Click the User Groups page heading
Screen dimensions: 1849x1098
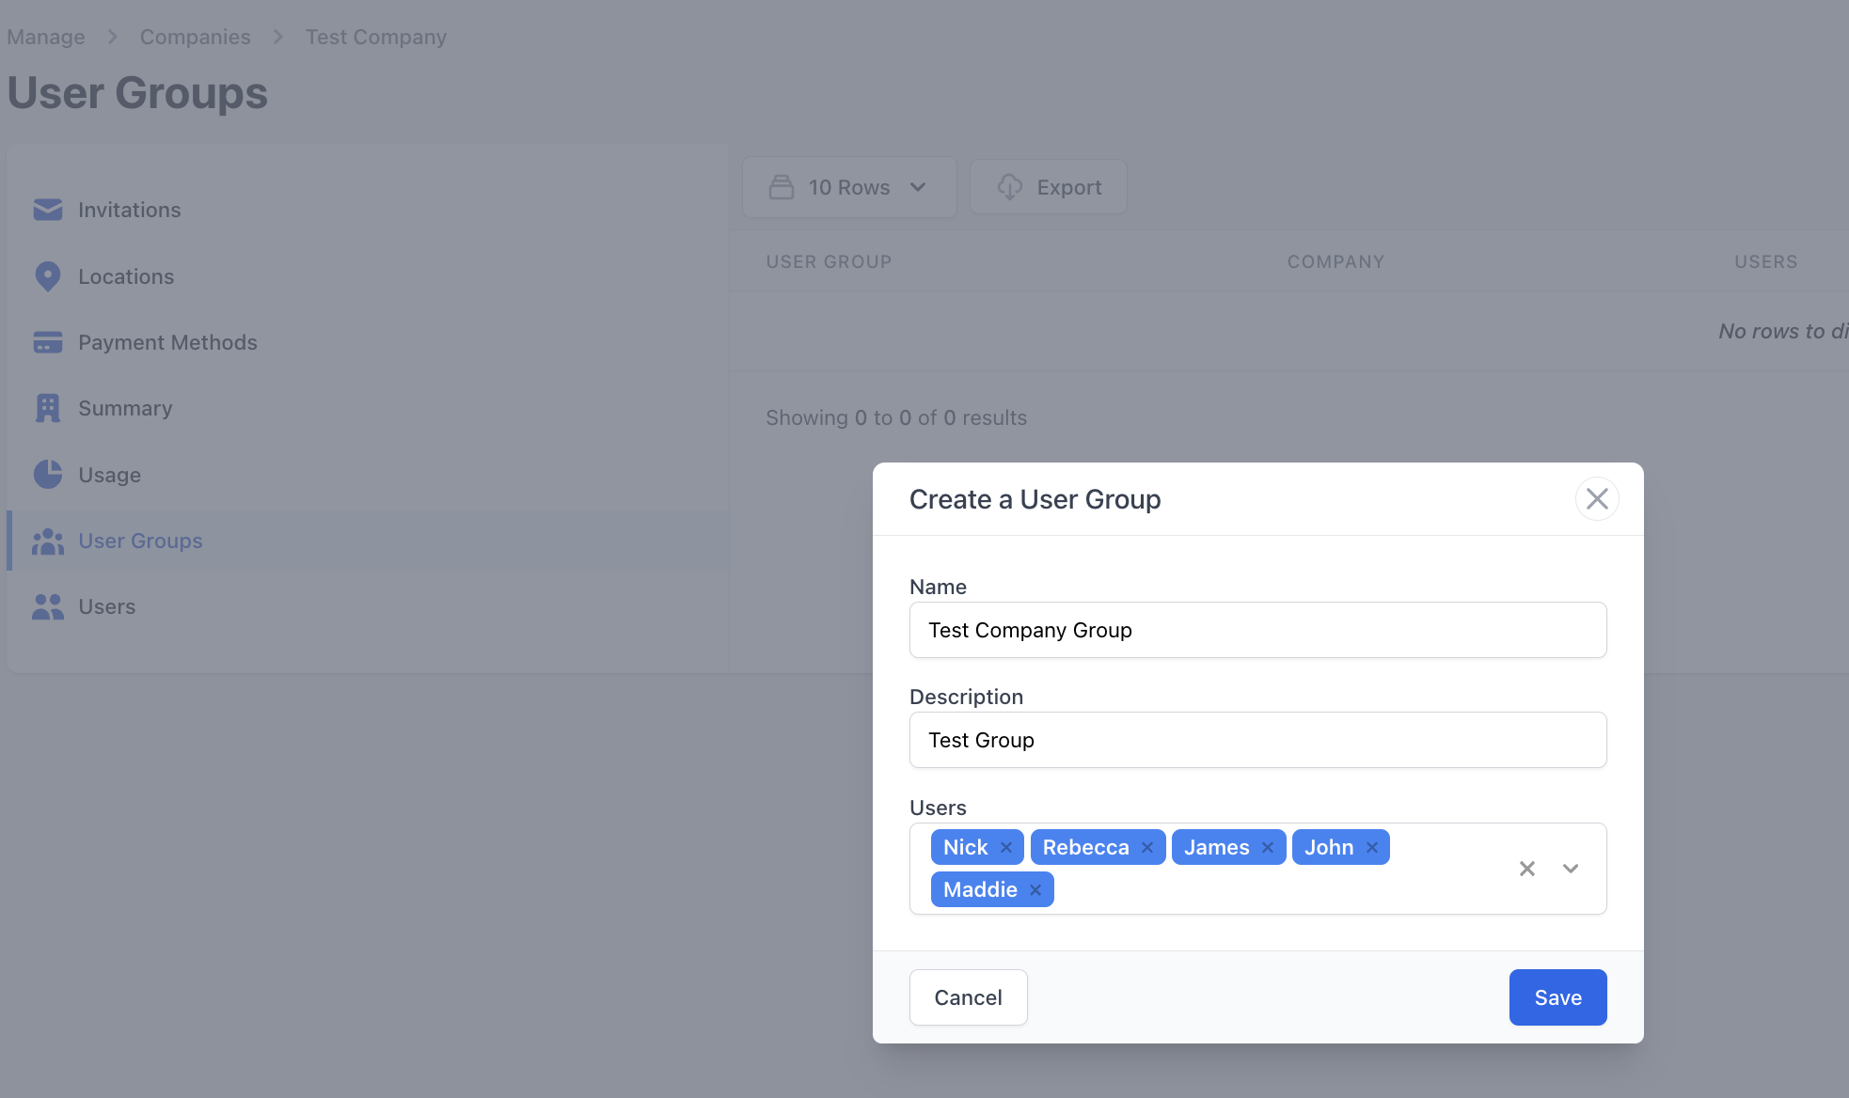pyautogui.click(x=137, y=94)
